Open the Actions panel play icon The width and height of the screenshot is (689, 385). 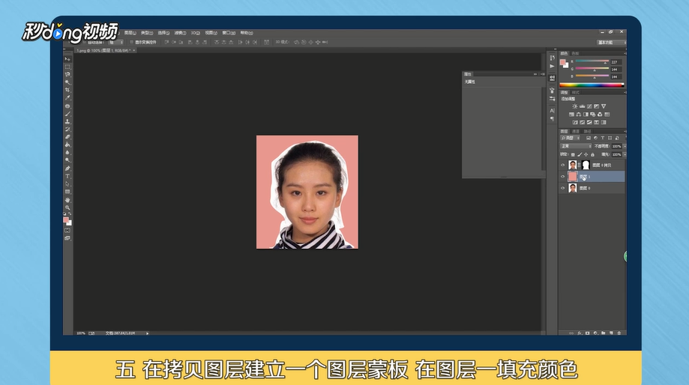coord(552,66)
